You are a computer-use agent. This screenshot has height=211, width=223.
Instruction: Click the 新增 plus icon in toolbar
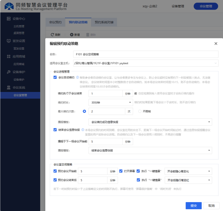click(x=72, y=35)
